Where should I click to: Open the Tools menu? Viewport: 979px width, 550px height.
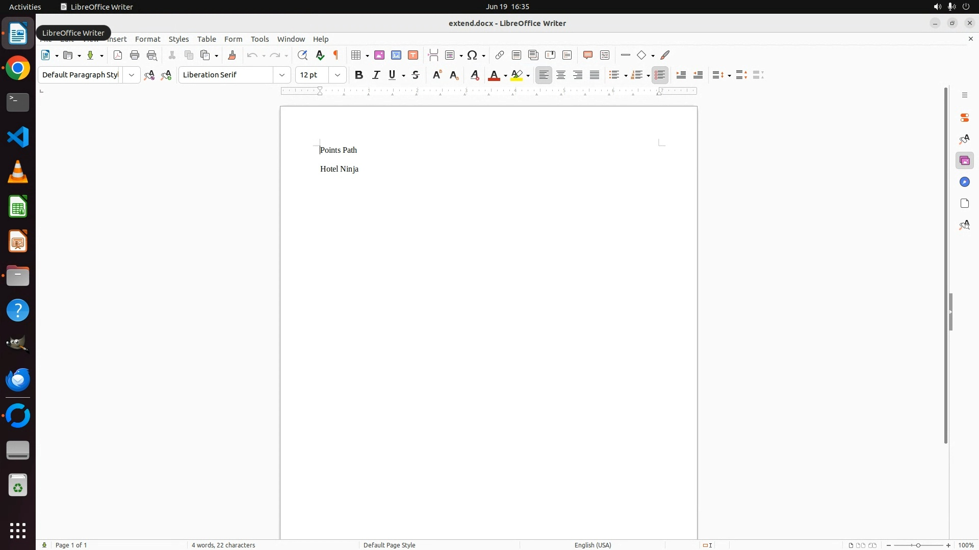coord(260,39)
